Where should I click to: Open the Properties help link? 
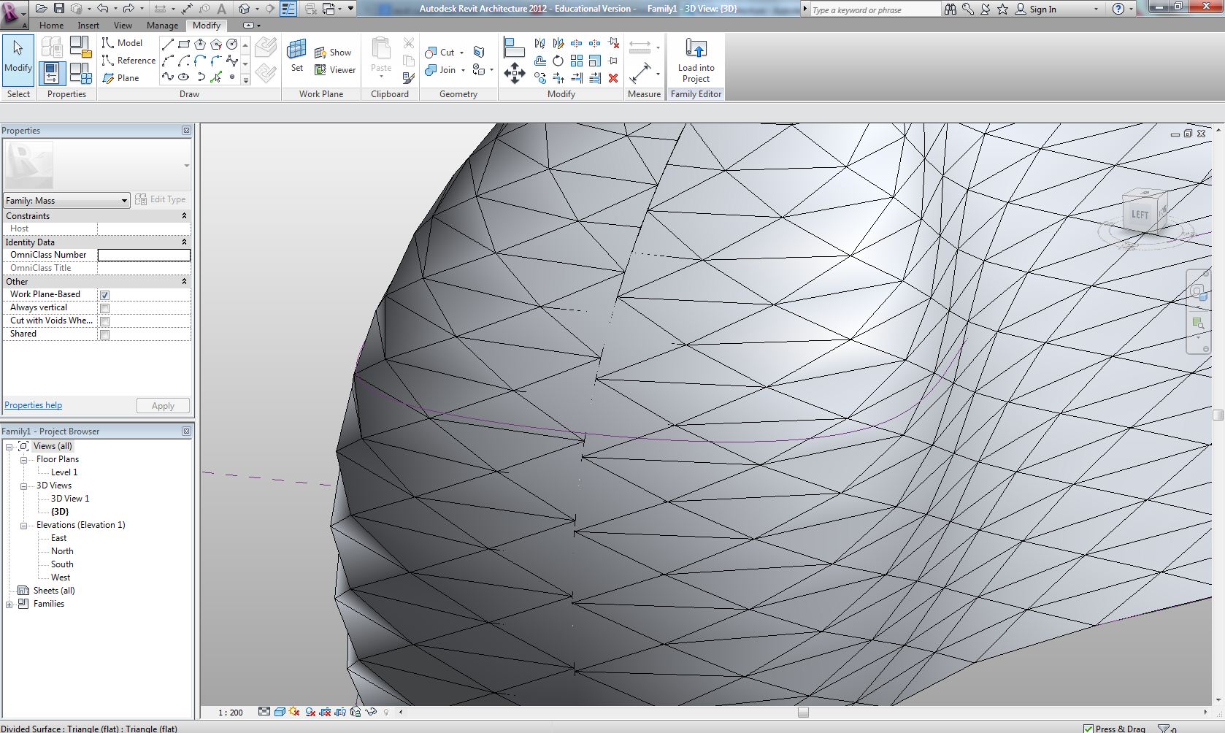coord(34,405)
